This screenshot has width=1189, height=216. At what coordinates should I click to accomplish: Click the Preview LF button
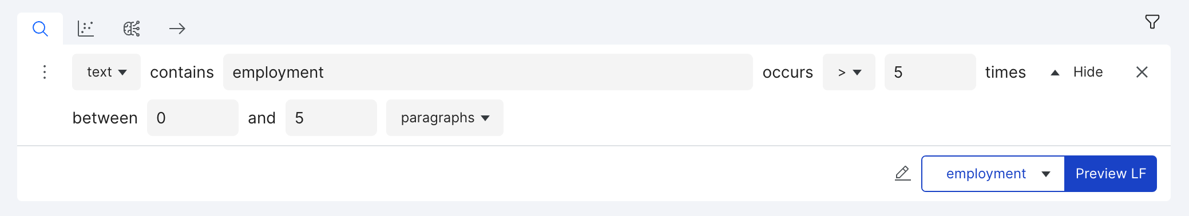(1111, 174)
